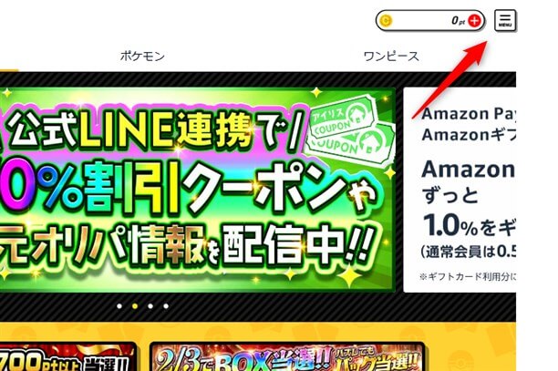
Task: Open the 700pt以上 当選 oripa card
Action: click(67, 356)
